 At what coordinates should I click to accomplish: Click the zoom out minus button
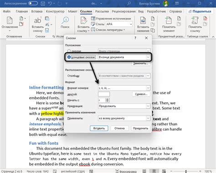[x=171, y=171]
